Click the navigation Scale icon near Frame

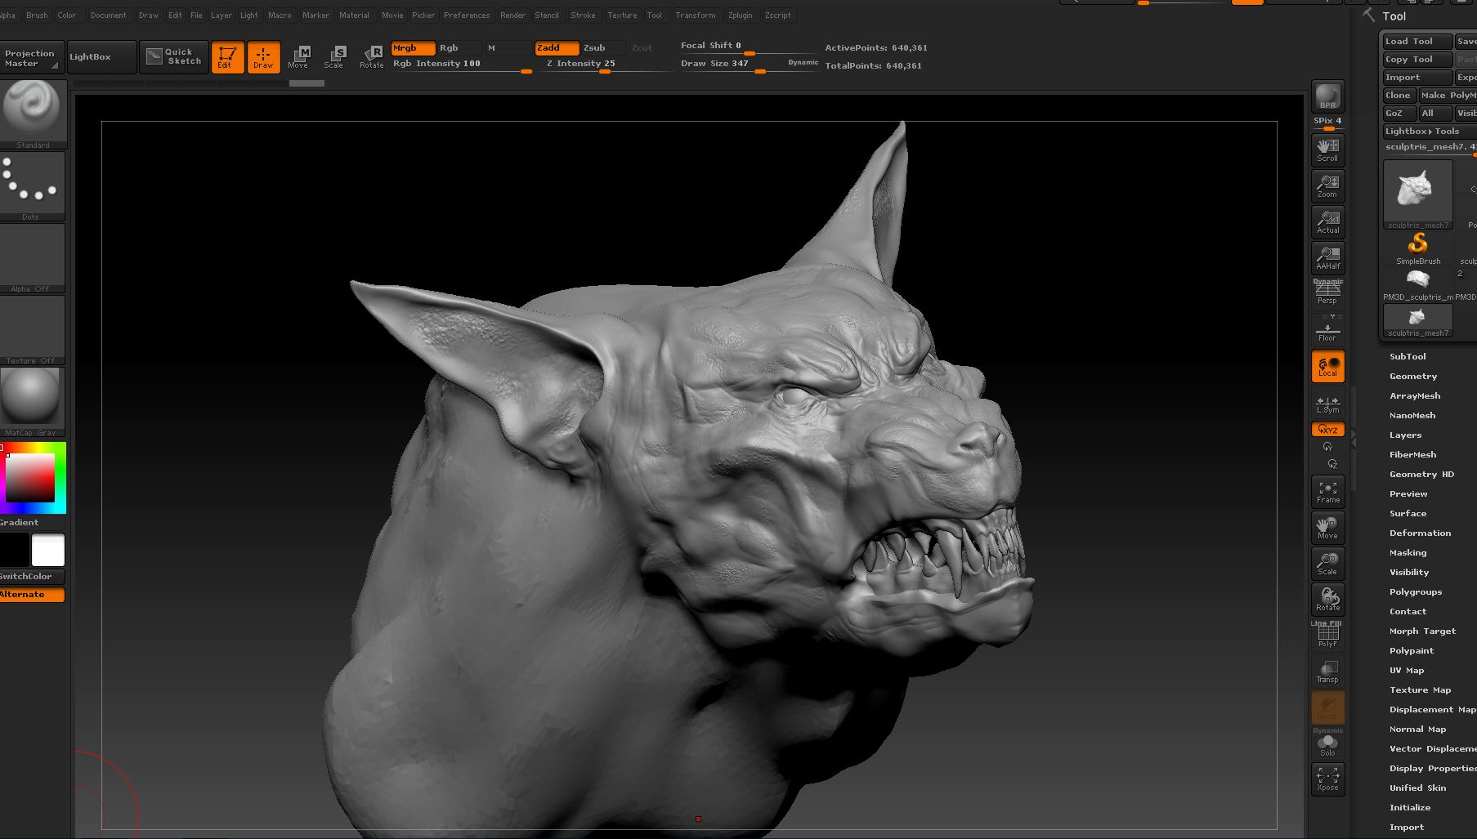(x=1327, y=564)
